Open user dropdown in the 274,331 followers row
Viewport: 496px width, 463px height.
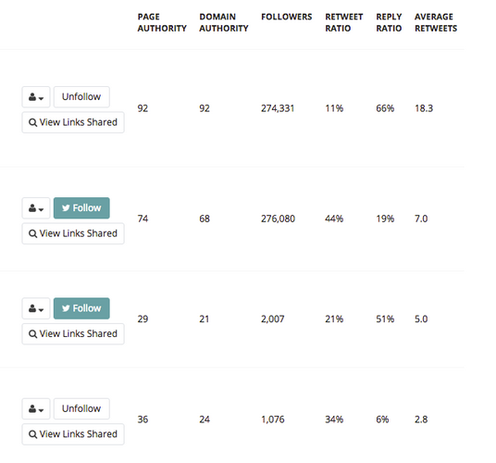[36, 97]
